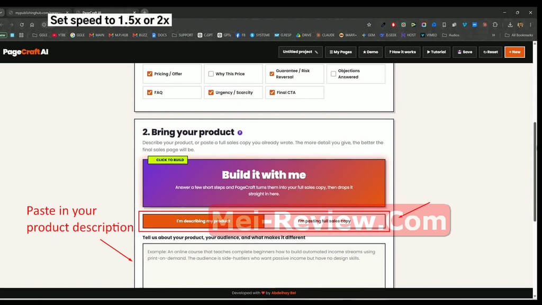
Task: Open the Chrome three-dot menu
Action: point(530,25)
